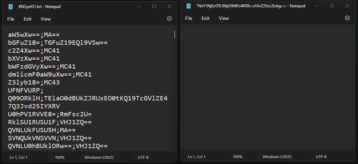Click line bWFzdGVyXw==;MC41
This screenshot has width=358, height=164.
click(x=42, y=67)
